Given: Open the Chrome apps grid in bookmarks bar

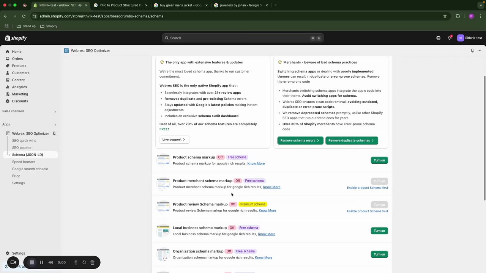Looking at the screenshot, I should tap(6, 26).
